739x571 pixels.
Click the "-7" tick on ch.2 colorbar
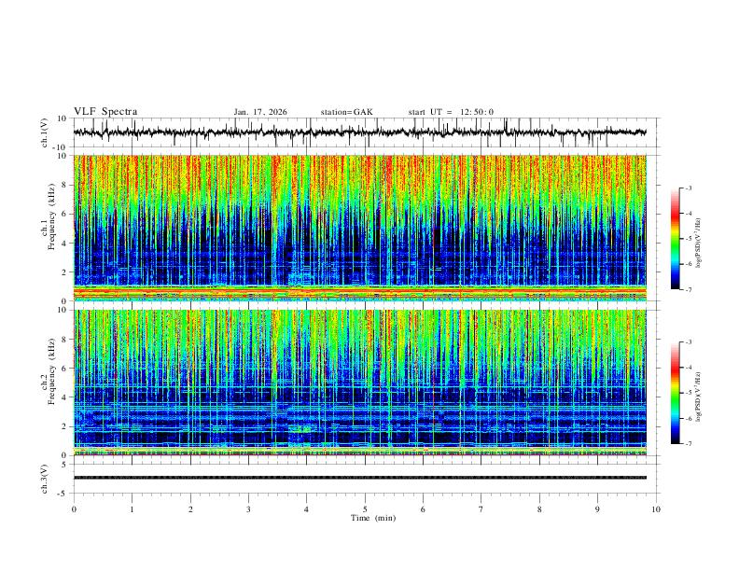689,444
